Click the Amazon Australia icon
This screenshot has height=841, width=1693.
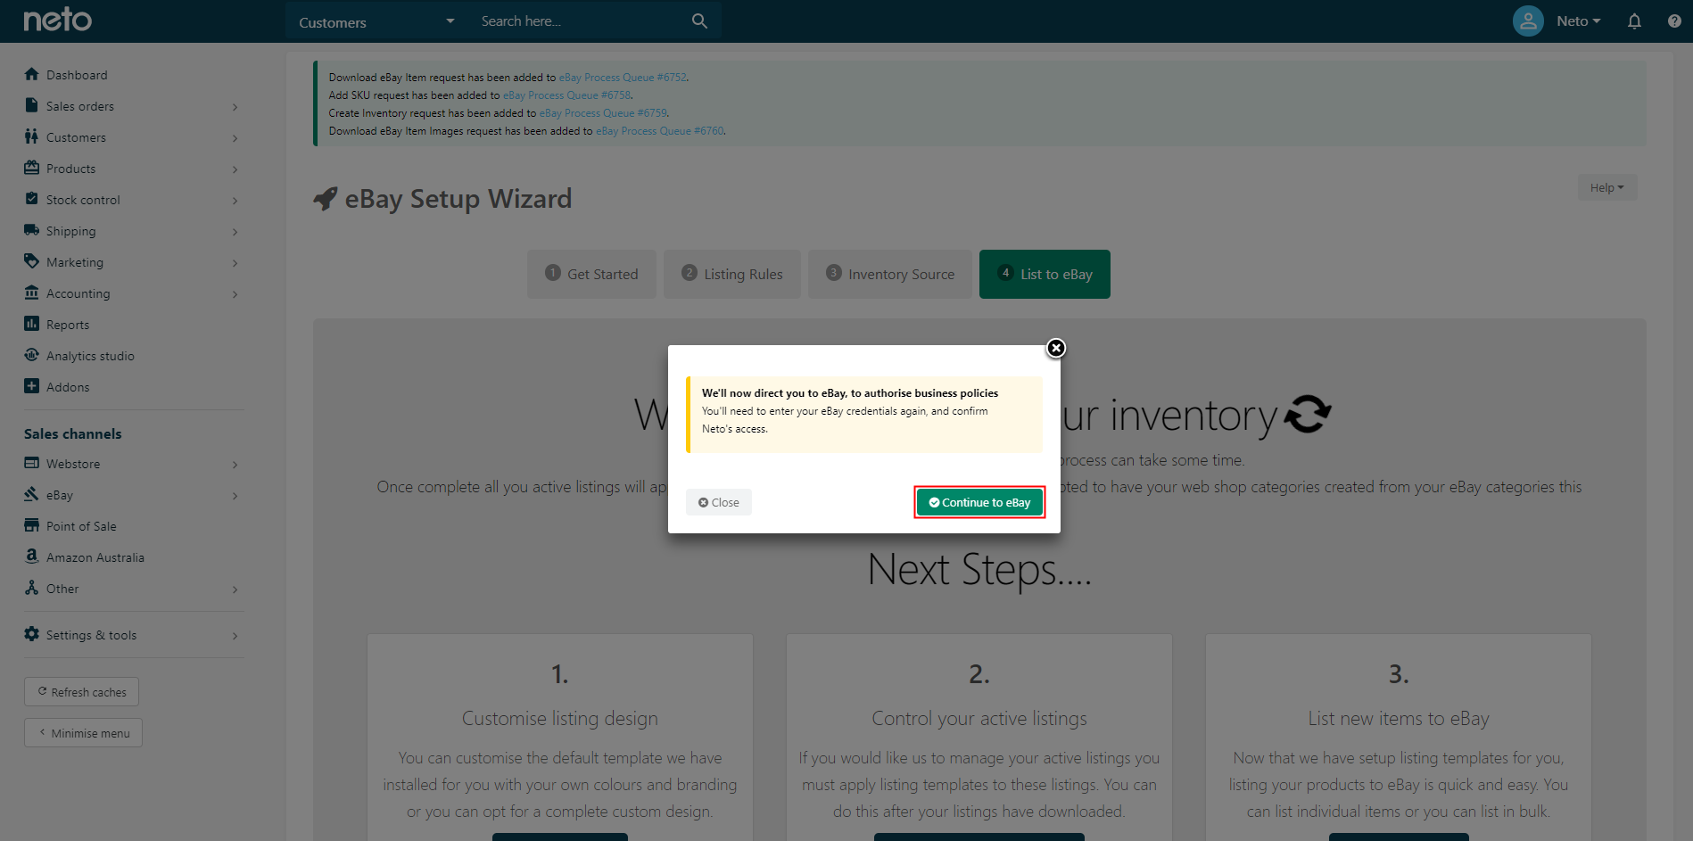coord(32,557)
